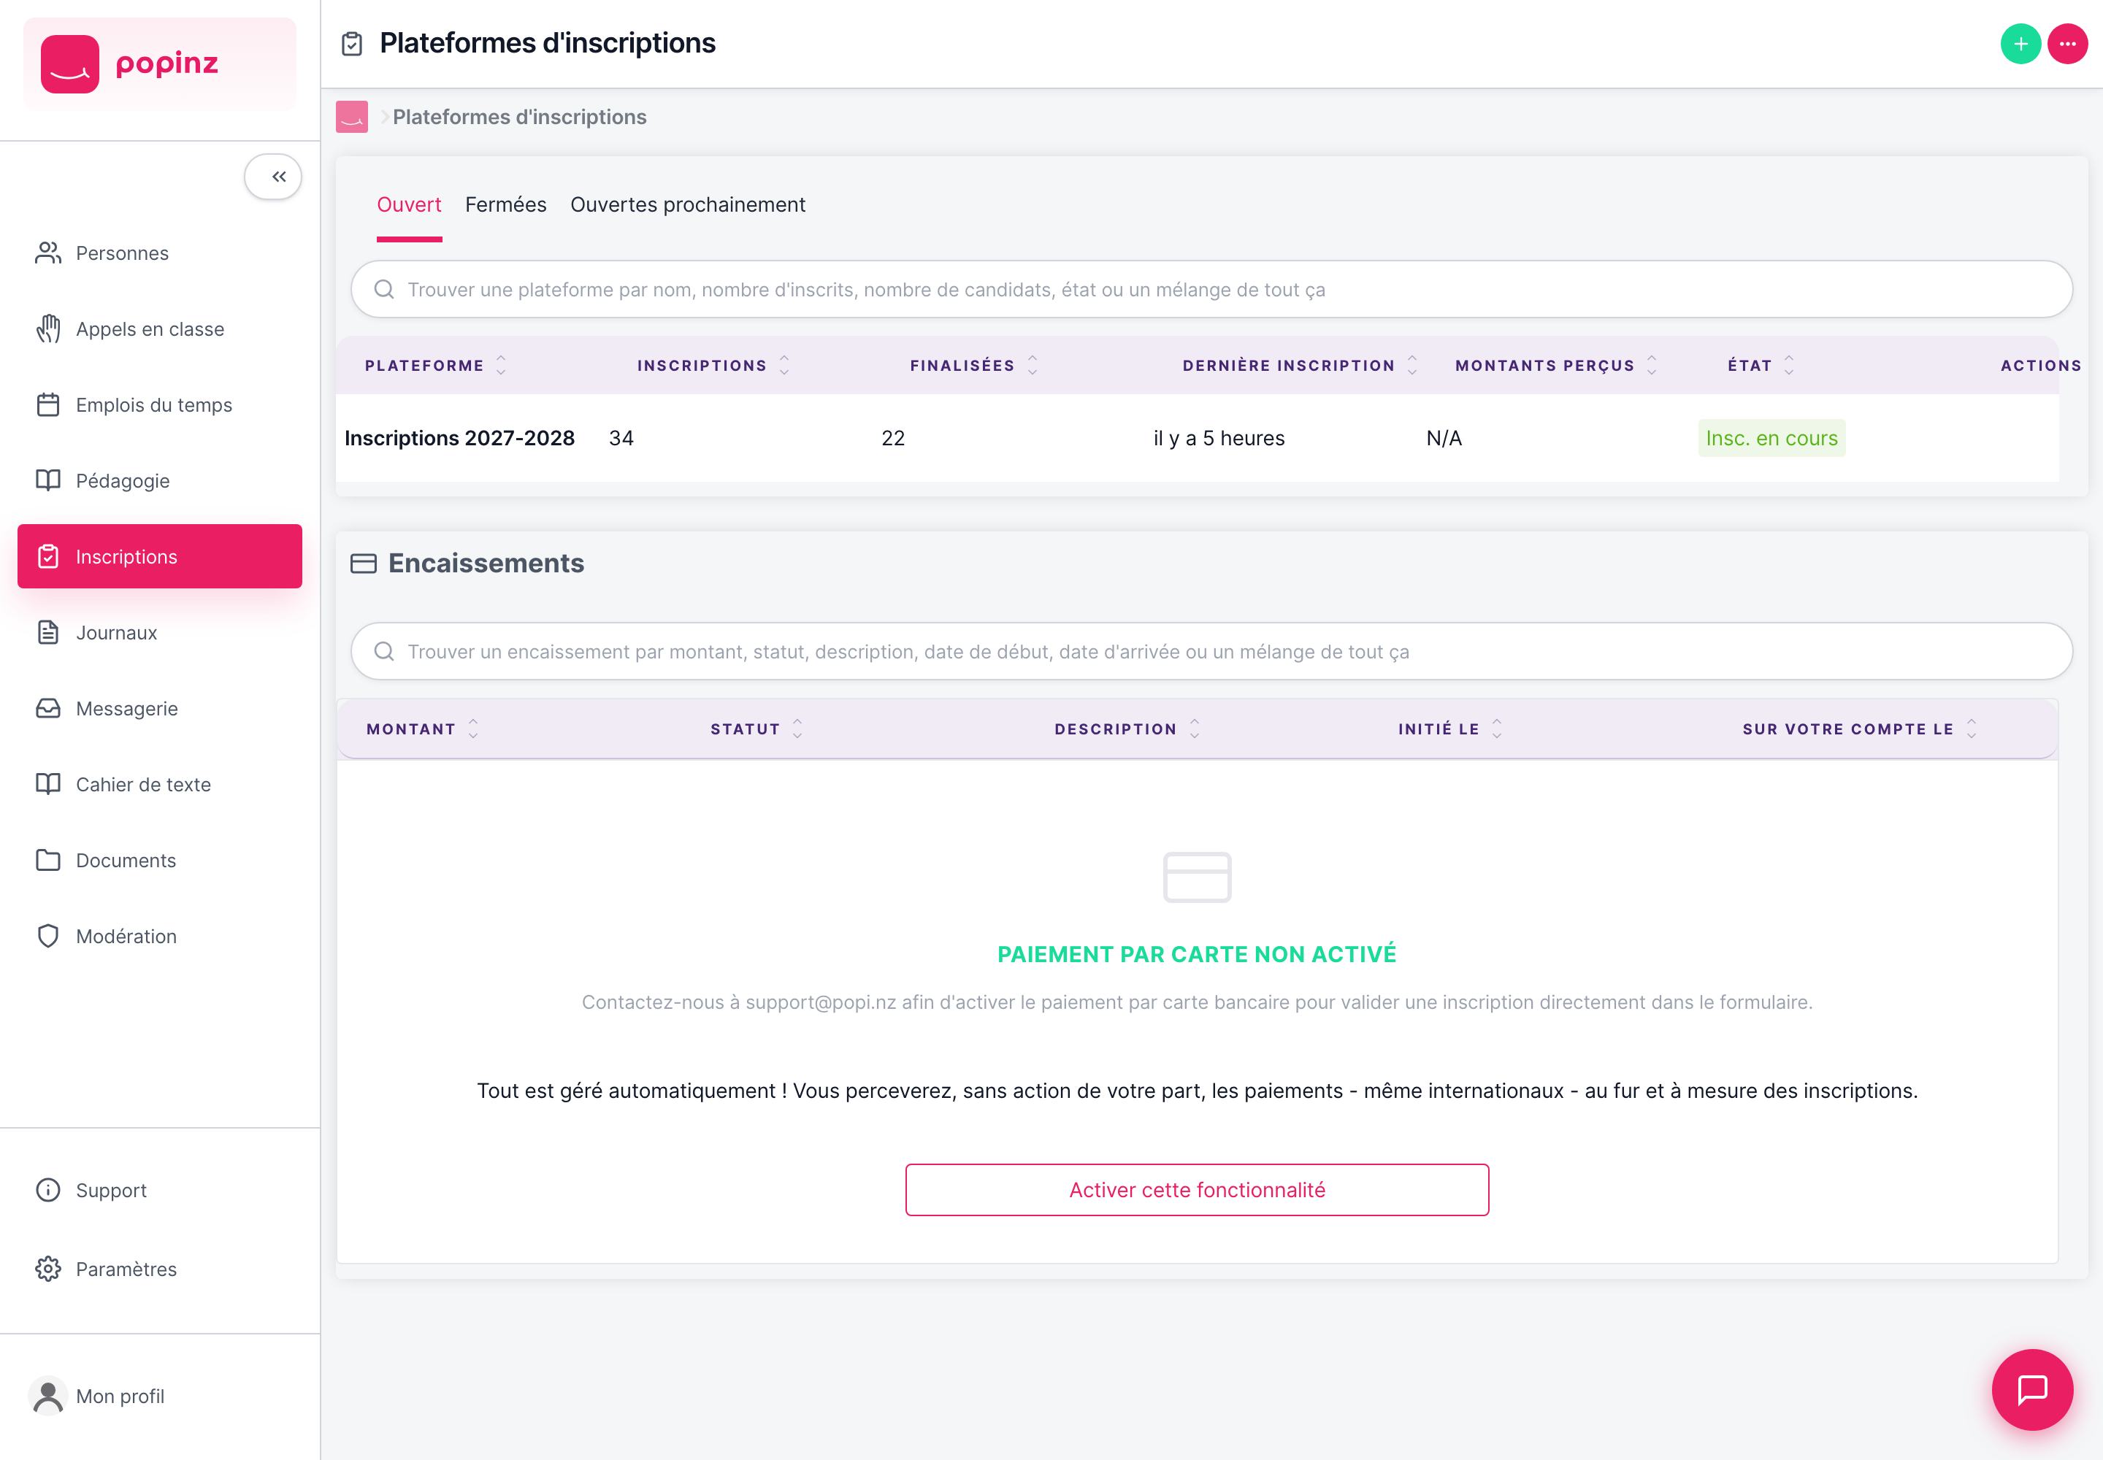The width and height of the screenshot is (2103, 1460).
Task: Click the Personnes people icon
Action: point(47,253)
